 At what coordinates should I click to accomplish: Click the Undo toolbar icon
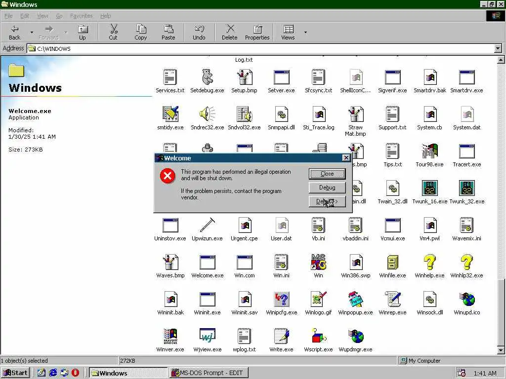point(199,29)
